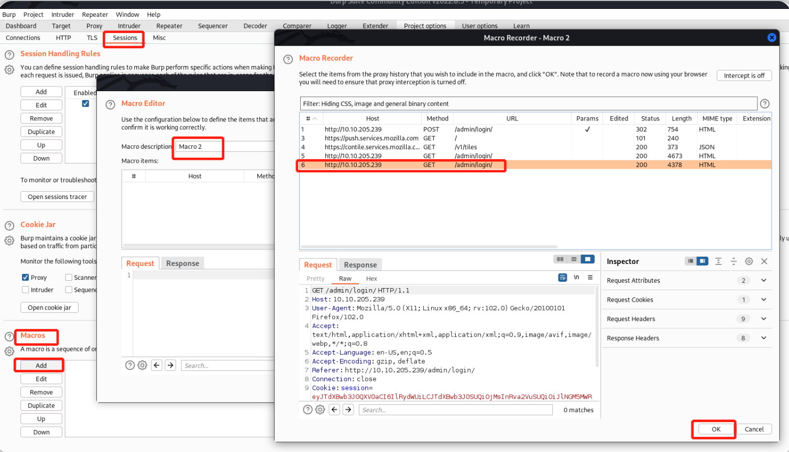Go to previous match arrow in Macro Editor
The width and height of the screenshot is (789, 452).
[157, 366]
